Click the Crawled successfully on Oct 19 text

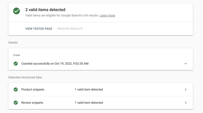(55, 64)
